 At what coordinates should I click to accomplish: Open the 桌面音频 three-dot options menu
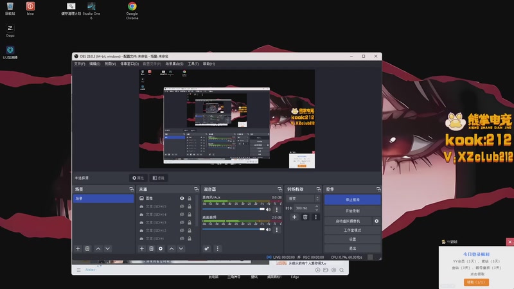[277, 229]
